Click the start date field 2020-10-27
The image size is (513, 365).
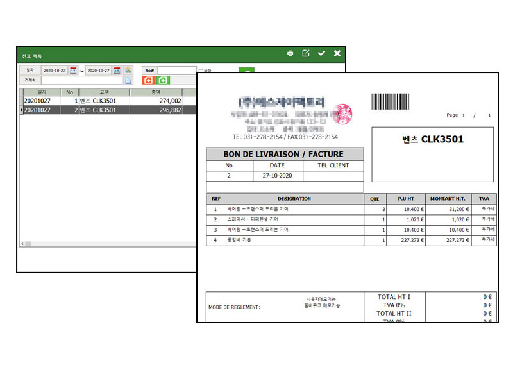click(55, 71)
